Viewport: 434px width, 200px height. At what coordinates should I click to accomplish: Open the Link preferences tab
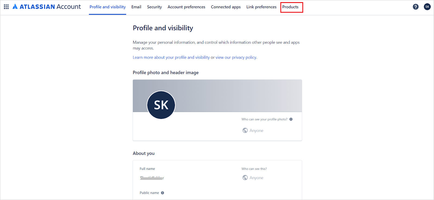click(x=261, y=7)
